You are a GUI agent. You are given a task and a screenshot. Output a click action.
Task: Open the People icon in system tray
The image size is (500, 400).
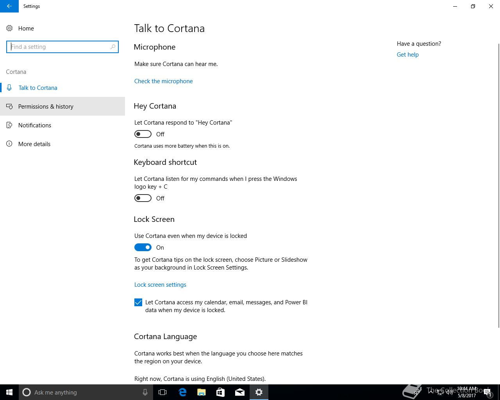418,392
